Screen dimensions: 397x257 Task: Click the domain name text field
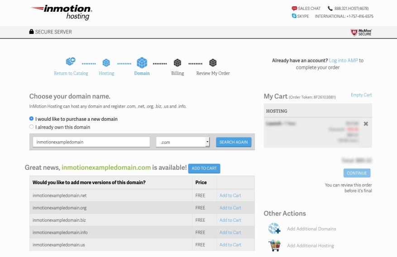(x=91, y=142)
